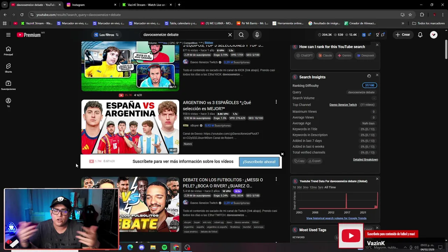Viewport: 448px width, 252px height.
Task: Select the All Time trend range
Action: click(x=330, y=187)
